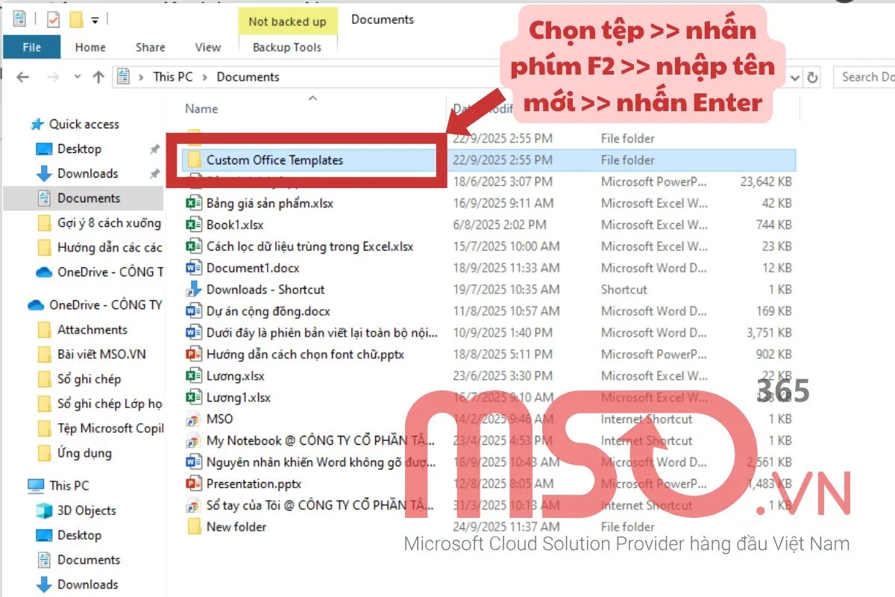The height and width of the screenshot is (597, 895).
Task: Switch to the View ribbon tab
Action: [207, 47]
